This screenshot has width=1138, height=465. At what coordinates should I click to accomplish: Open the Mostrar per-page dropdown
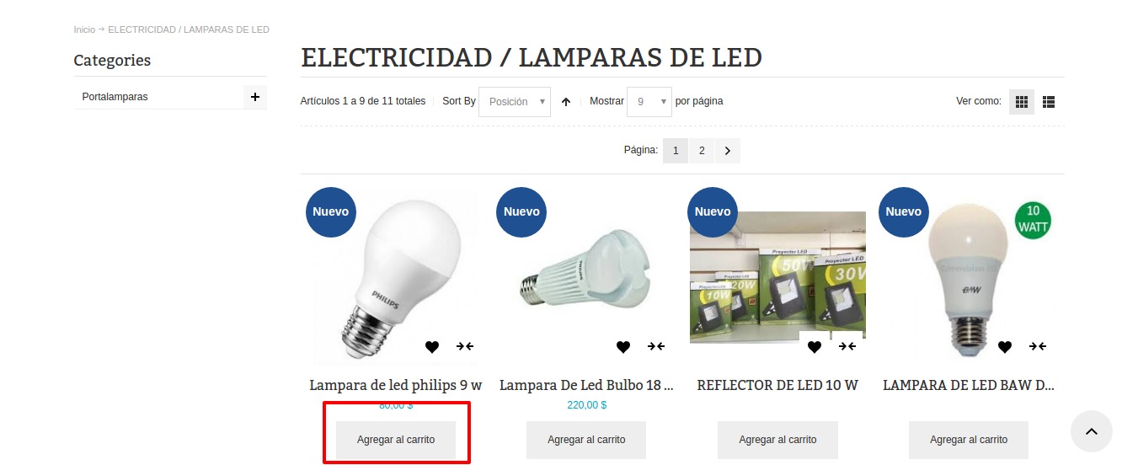pyautogui.click(x=649, y=102)
